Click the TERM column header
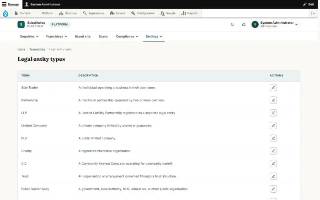Image resolution: width=320 pixels, height=200 pixels. click(x=26, y=75)
